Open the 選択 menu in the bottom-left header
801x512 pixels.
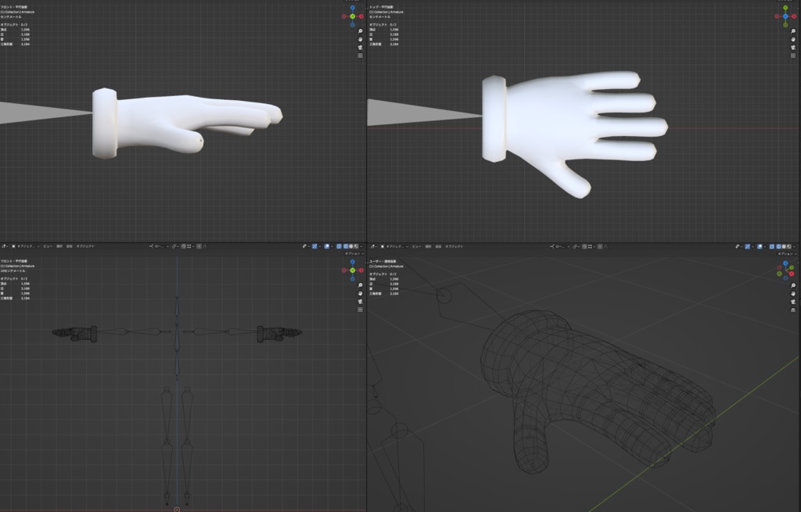pyautogui.click(x=59, y=246)
